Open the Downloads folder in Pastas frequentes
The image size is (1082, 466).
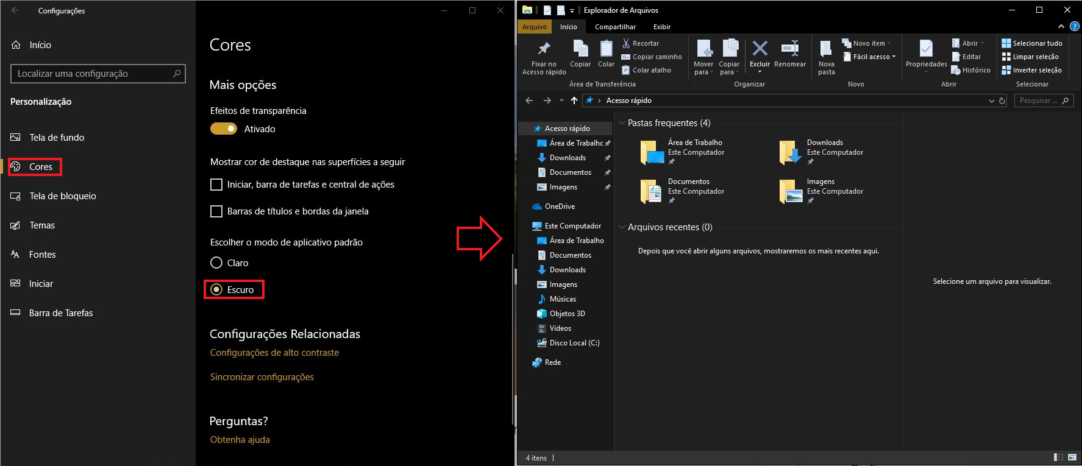821,152
